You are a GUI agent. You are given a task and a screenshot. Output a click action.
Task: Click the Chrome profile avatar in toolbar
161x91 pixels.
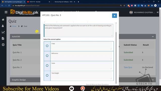pos(155,6)
